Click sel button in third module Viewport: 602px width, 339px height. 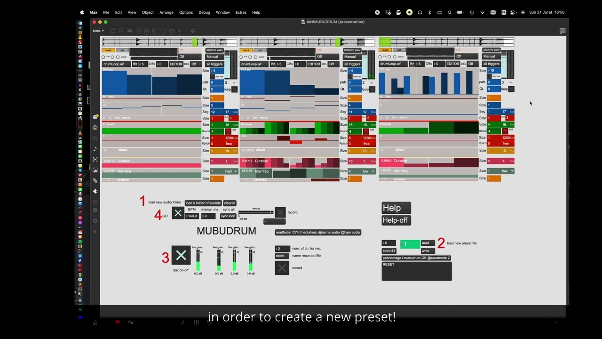pyautogui.click(x=400, y=50)
